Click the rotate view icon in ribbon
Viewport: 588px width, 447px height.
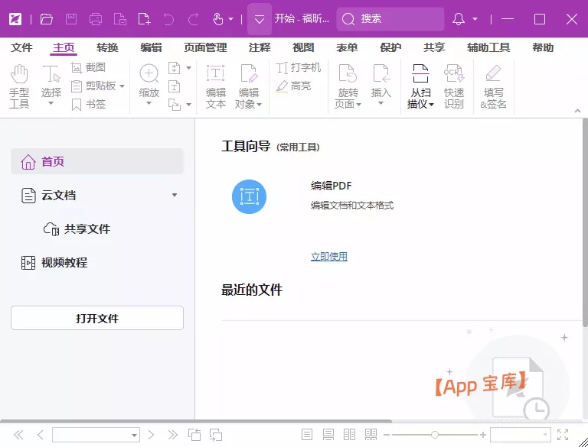[175, 105]
